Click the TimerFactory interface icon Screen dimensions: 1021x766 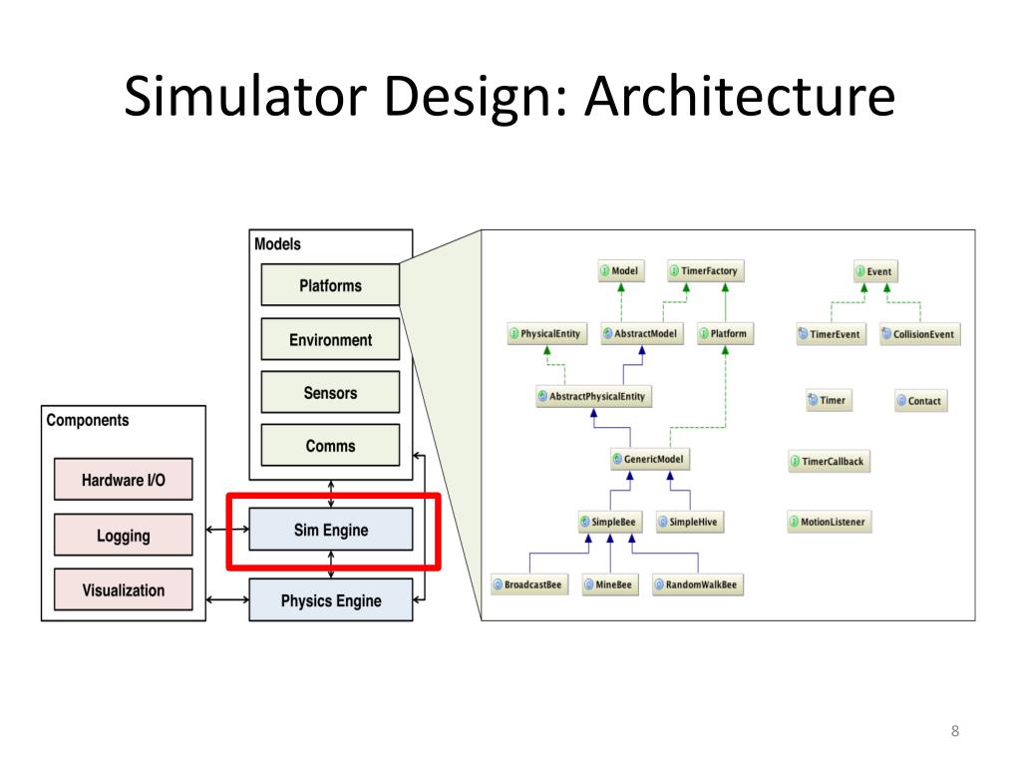[x=674, y=271]
